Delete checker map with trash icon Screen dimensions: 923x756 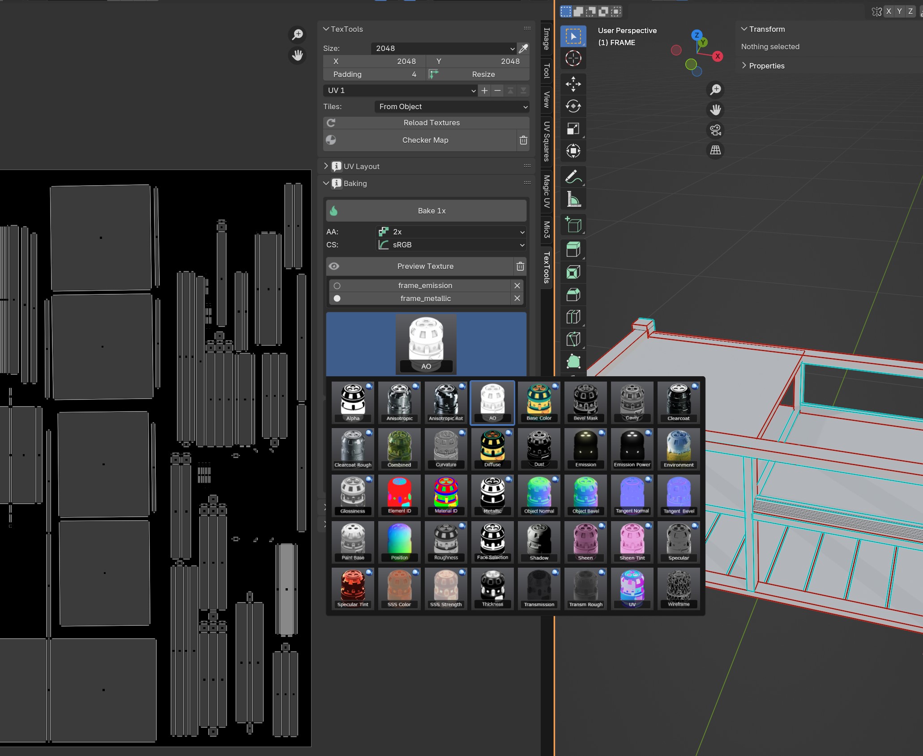pyautogui.click(x=523, y=140)
